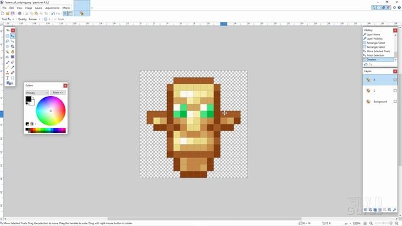Screen dimensions: 402x226
Task: Toggle visibility checkbox of layer 2
Action: (x=395, y=90)
